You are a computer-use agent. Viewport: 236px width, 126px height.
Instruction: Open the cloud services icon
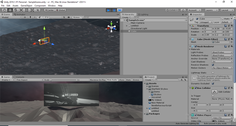click(183, 10)
